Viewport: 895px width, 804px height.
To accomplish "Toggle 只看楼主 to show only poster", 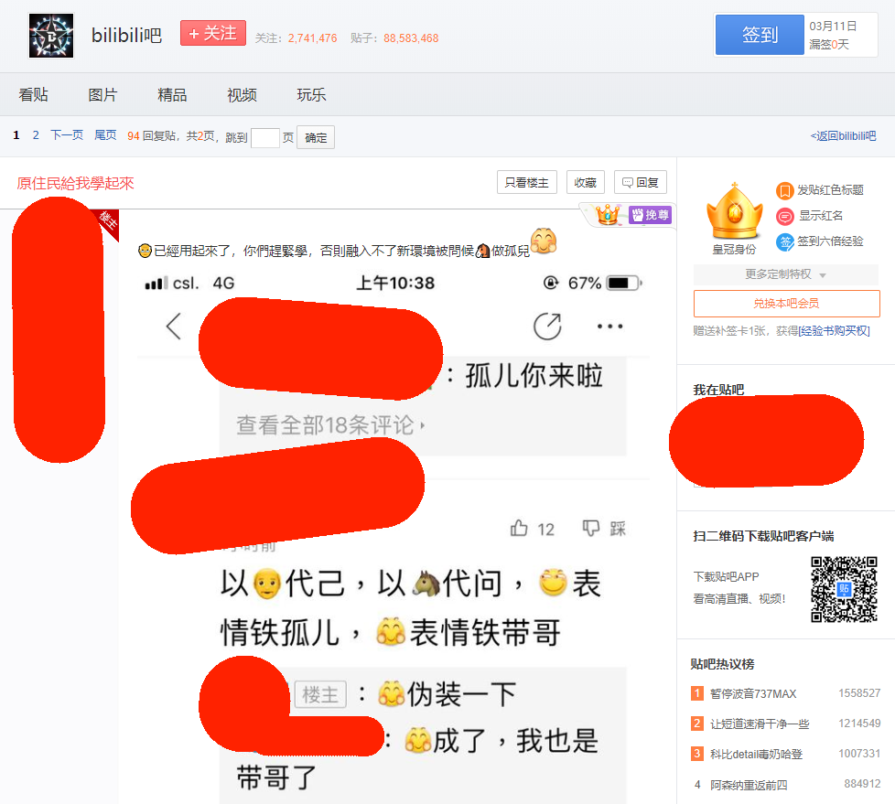I will [x=526, y=183].
